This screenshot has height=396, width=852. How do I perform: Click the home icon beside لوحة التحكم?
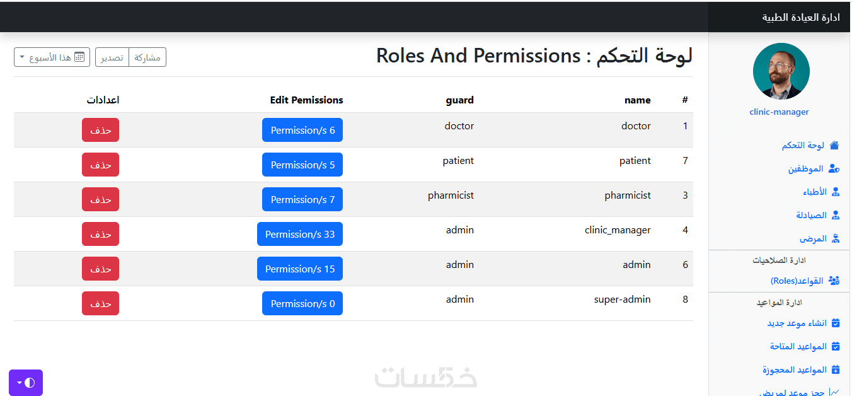(x=834, y=146)
